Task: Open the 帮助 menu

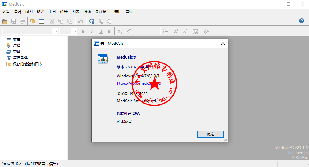Action: pos(130,12)
